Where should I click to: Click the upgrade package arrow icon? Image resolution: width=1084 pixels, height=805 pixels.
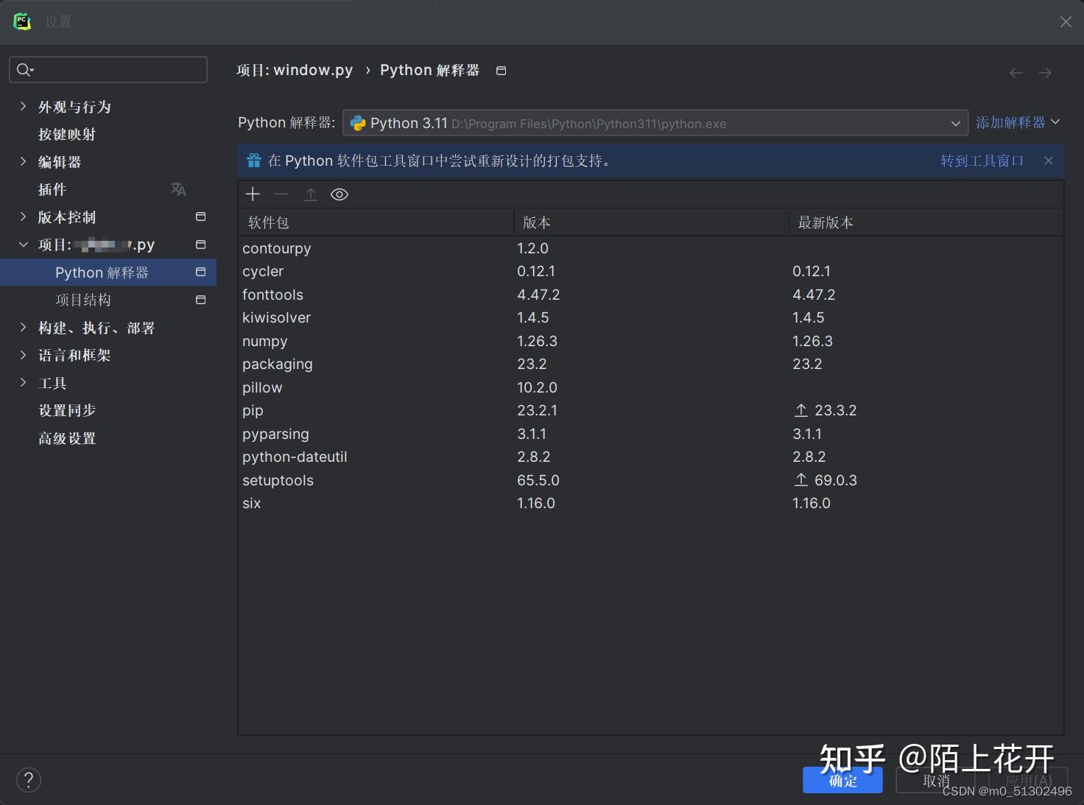tap(310, 194)
